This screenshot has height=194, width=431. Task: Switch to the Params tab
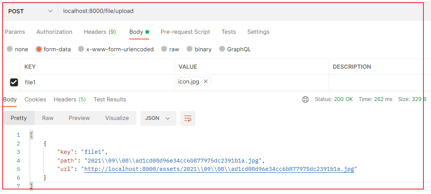click(15, 32)
